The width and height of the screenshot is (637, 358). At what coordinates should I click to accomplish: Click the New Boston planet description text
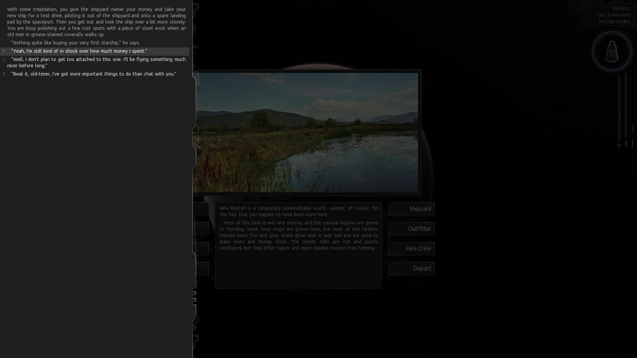[299, 229]
